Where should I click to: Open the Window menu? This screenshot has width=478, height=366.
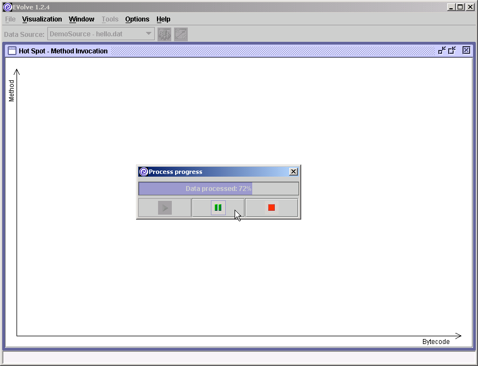tap(82, 19)
